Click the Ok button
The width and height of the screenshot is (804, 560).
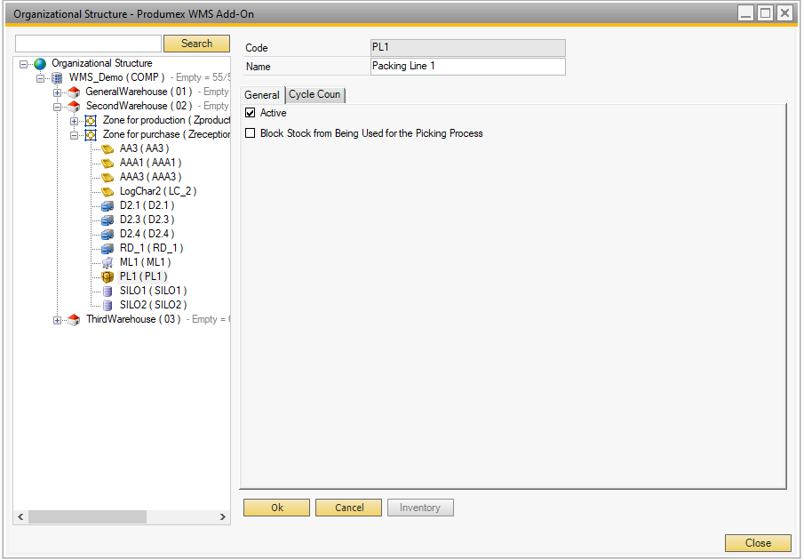[276, 508]
